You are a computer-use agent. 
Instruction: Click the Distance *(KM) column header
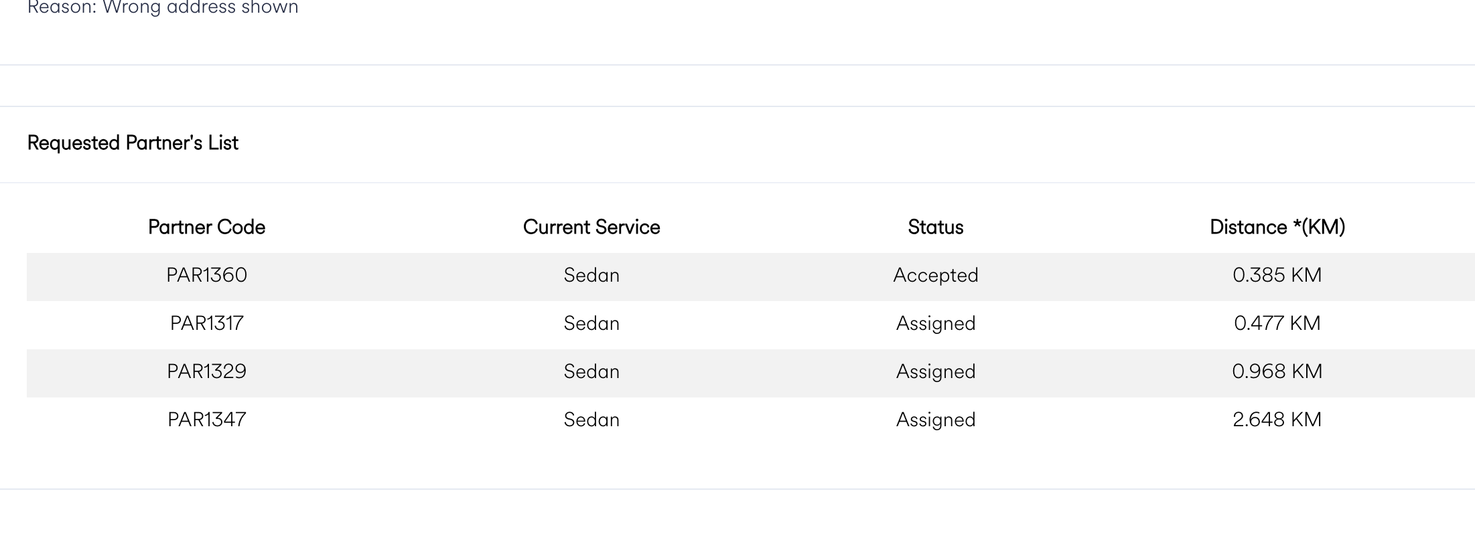(1277, 227)
